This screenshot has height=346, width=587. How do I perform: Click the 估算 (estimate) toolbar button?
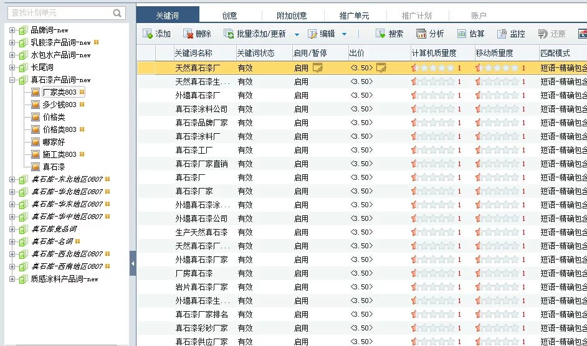[x=470, y=34]
